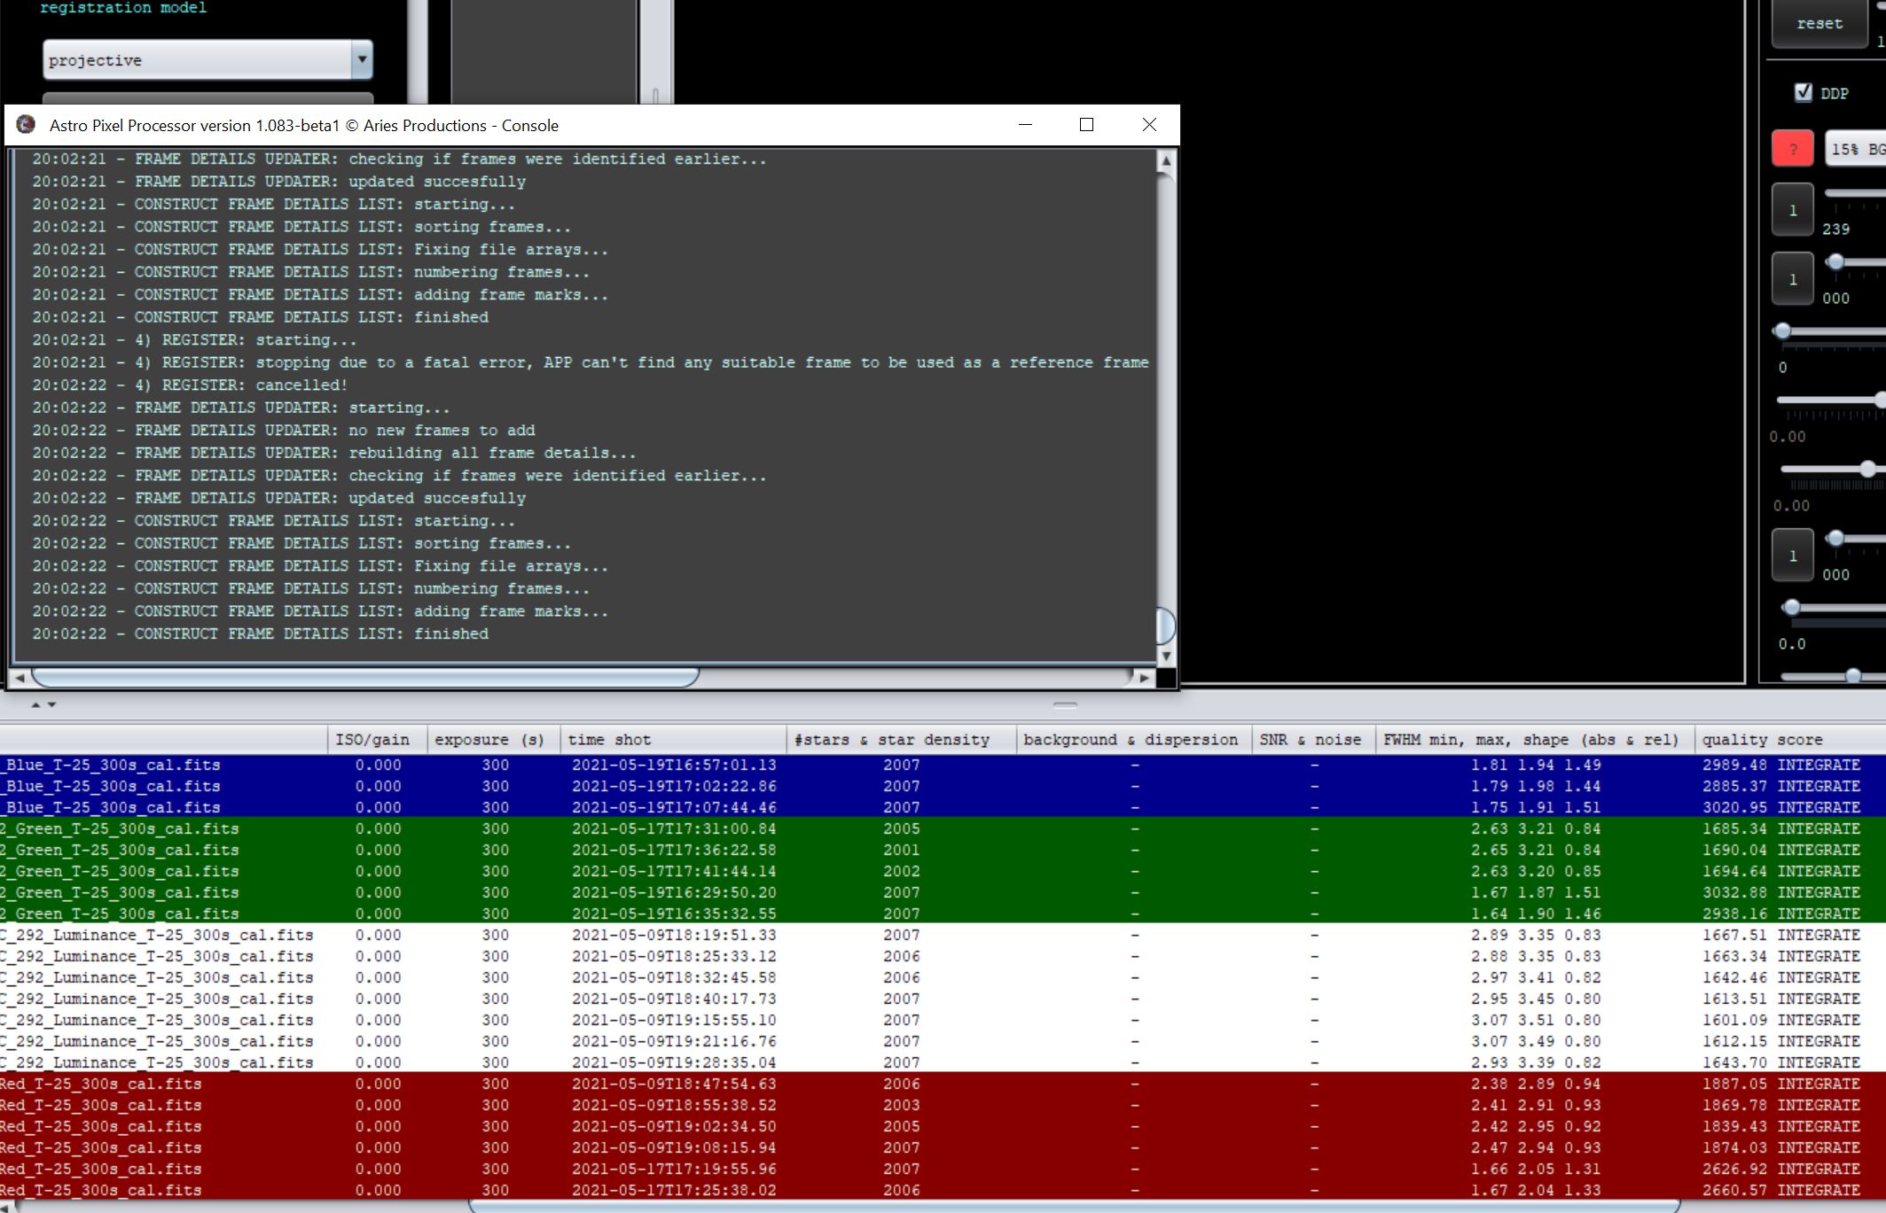Click the console vertical scrollbar up arrow

click(1166, 161)
